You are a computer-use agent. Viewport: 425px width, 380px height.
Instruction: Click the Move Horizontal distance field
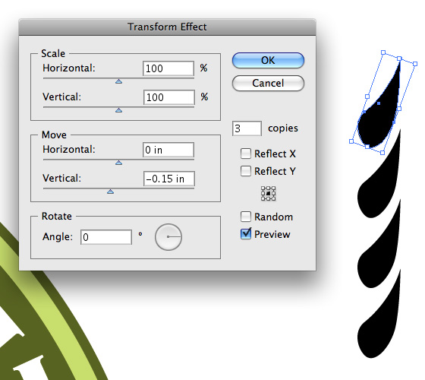pos(168,150)
